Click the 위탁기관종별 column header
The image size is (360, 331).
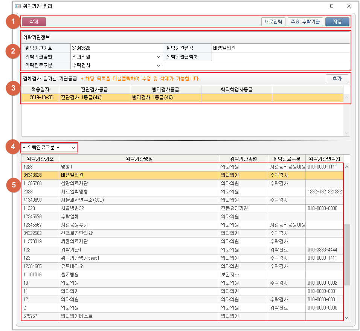[243, 159]
